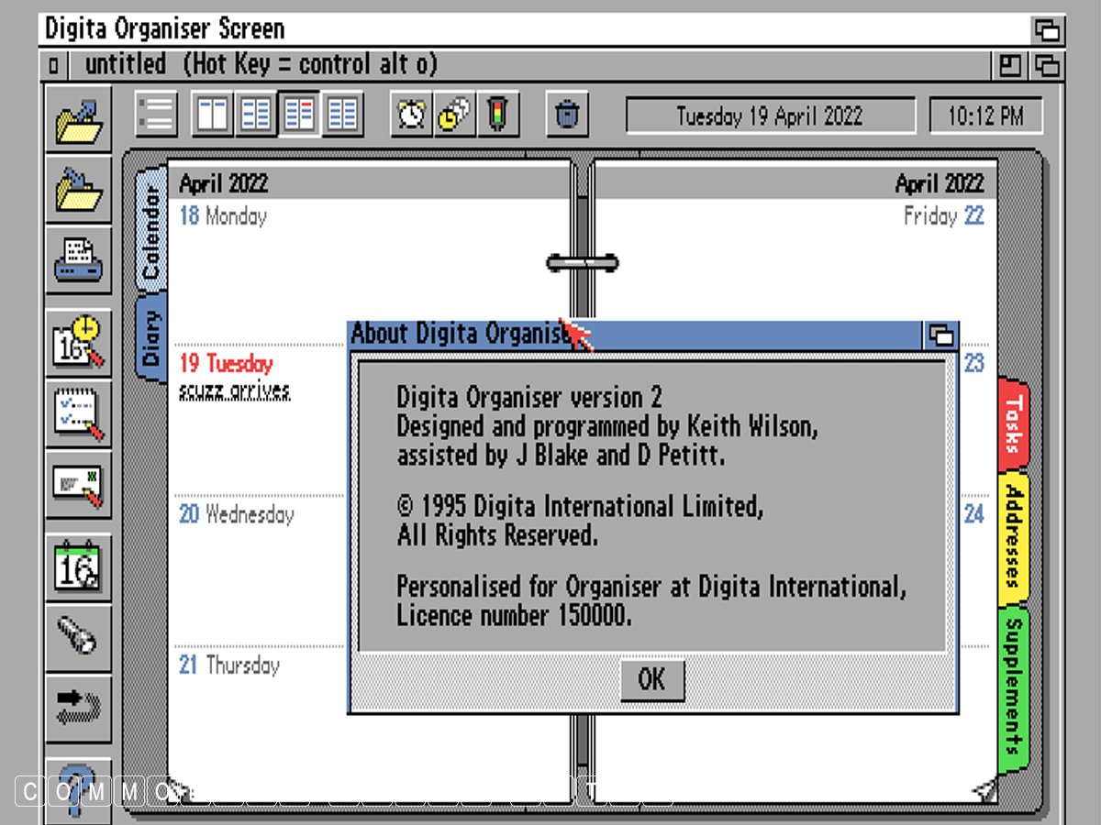Viewport: 1101px width, 825px height.
Task: Open the red Tasks tab
Action: [1013, 423]
